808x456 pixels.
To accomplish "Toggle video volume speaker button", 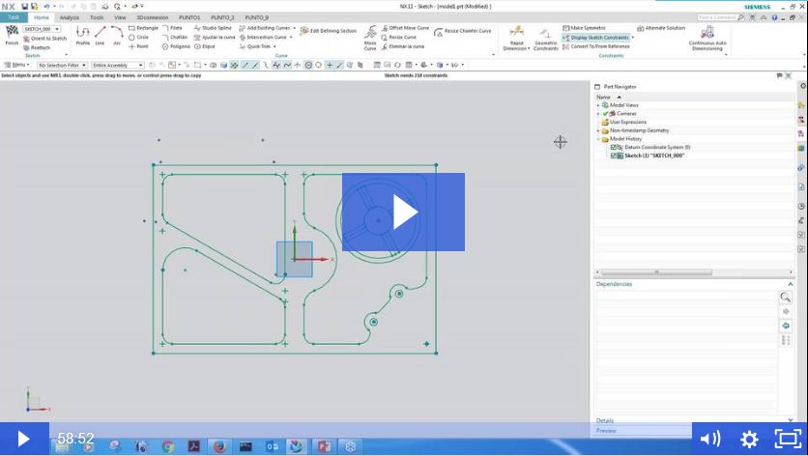I will pos(710,439).
